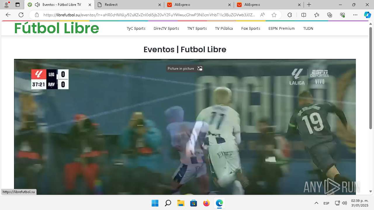Close the first AliExpress tab

tap(230, 5)
